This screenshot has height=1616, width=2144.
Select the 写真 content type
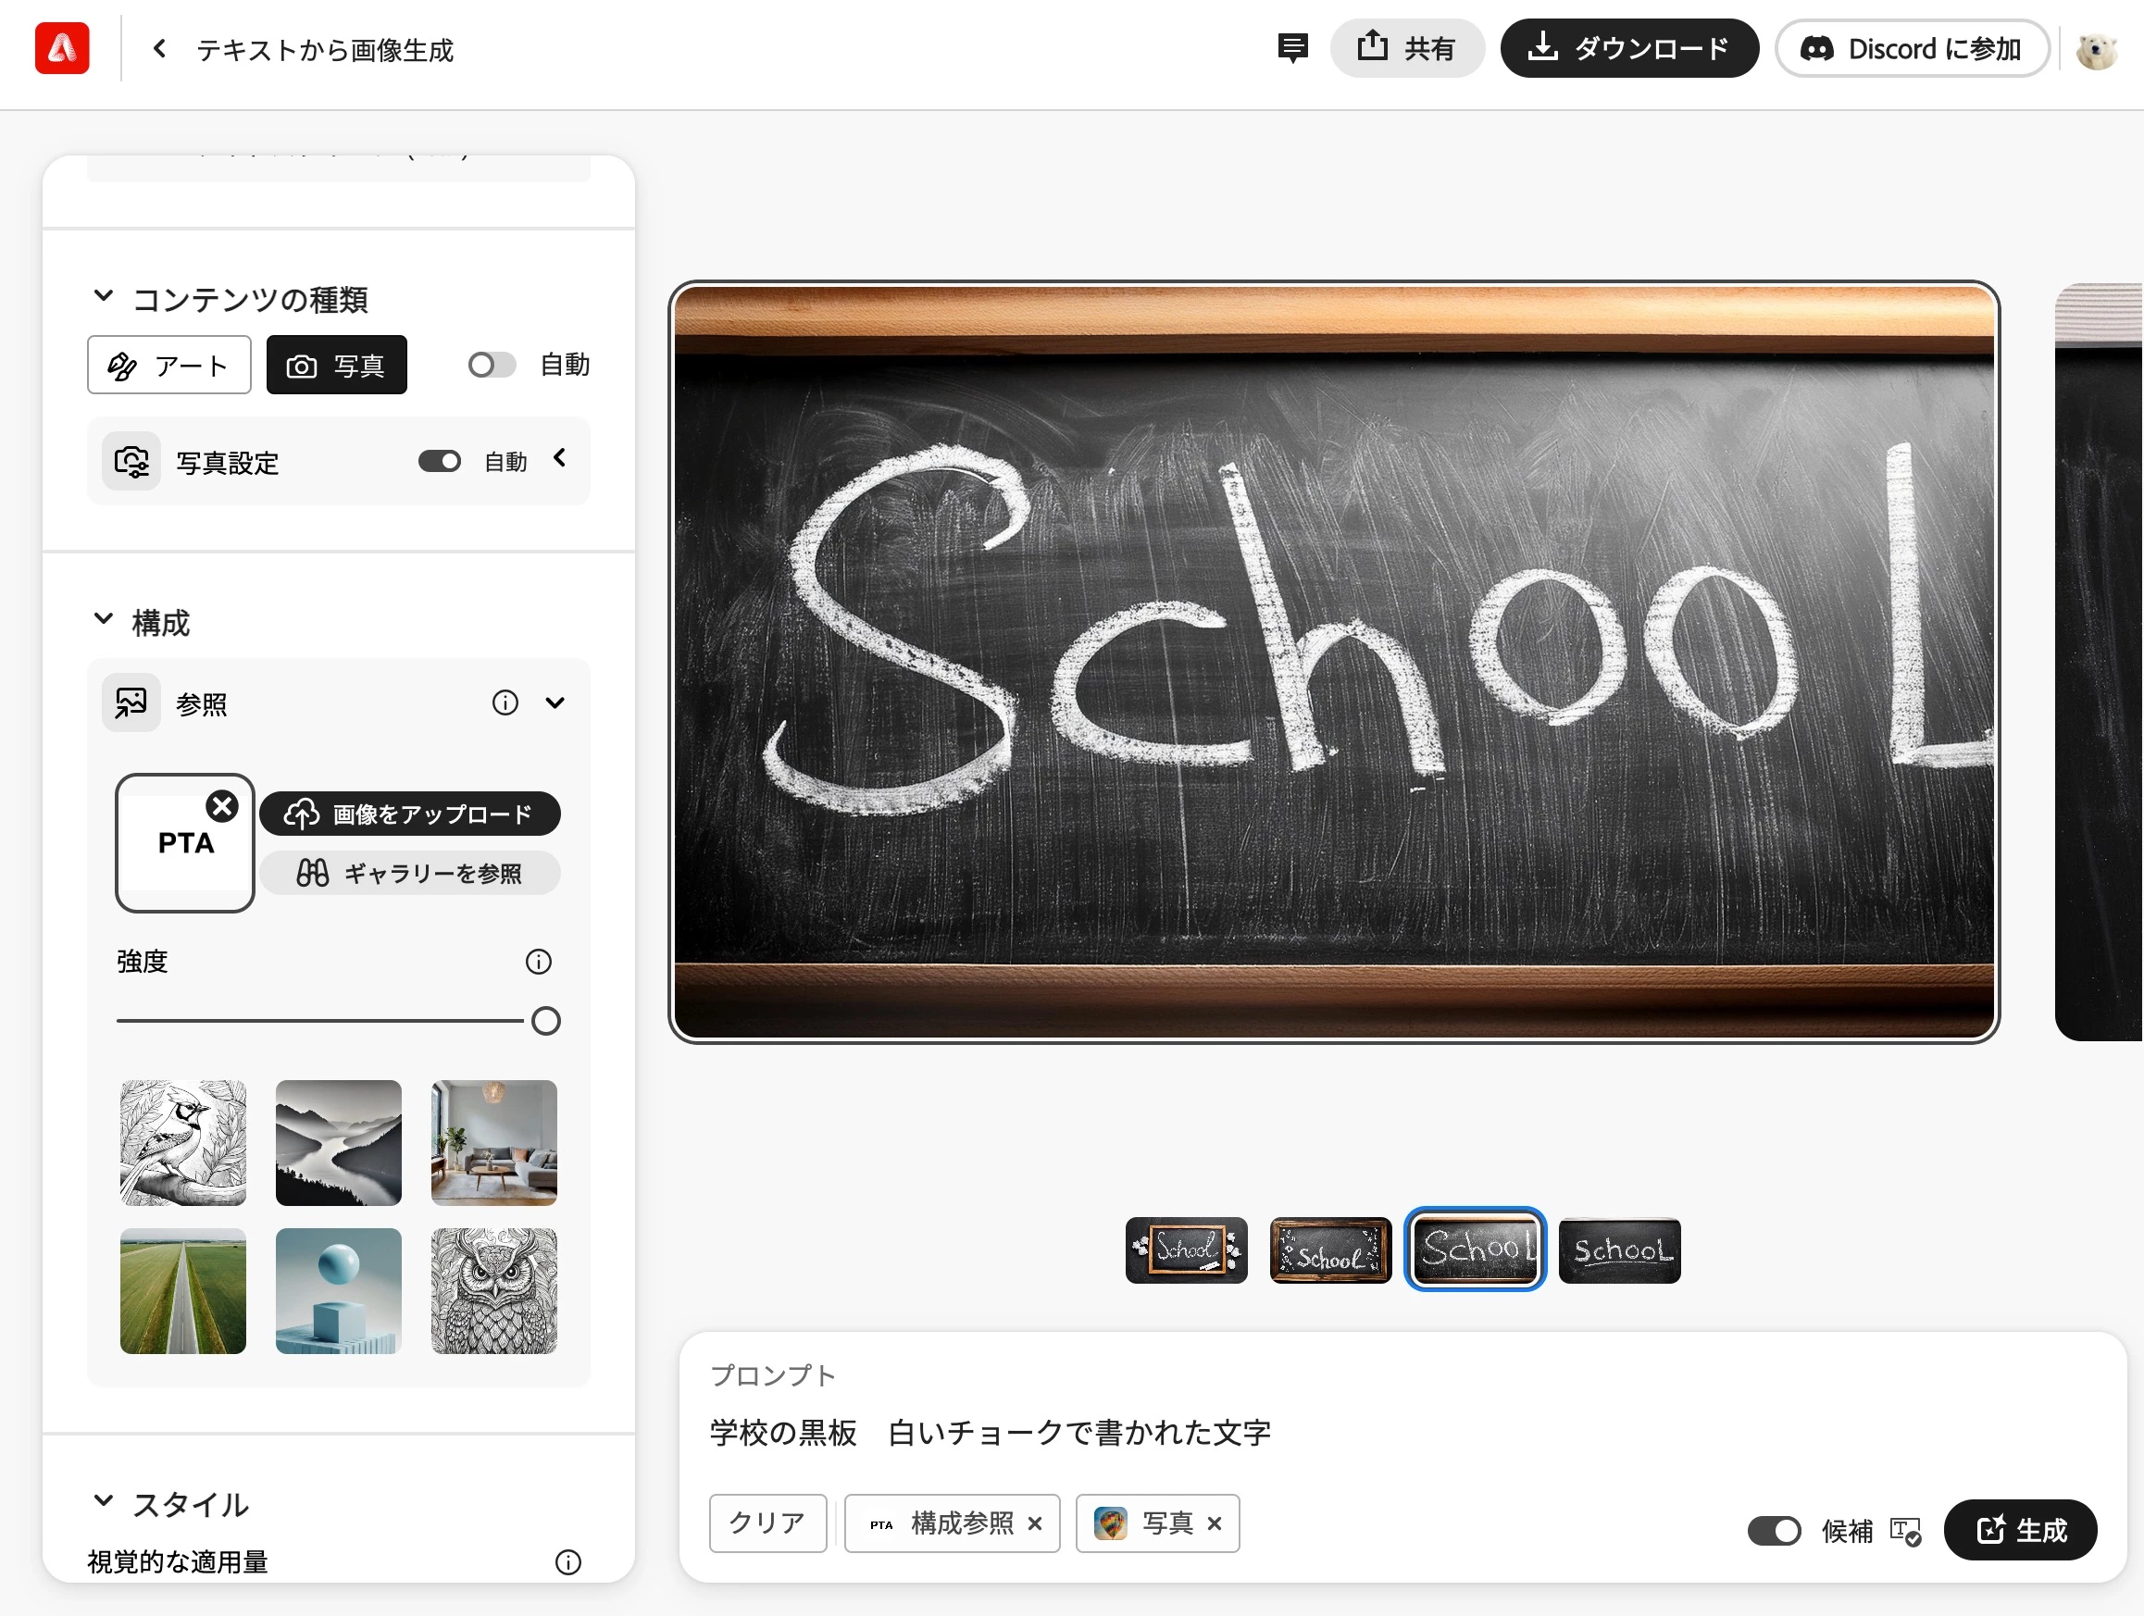[x=336, y=366]
